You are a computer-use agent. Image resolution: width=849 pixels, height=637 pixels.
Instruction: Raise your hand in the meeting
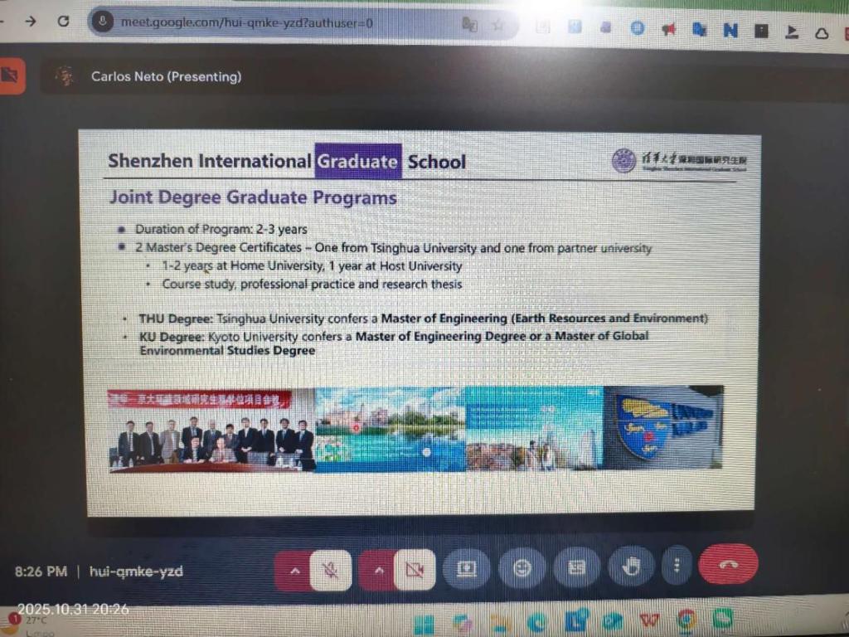631,567
